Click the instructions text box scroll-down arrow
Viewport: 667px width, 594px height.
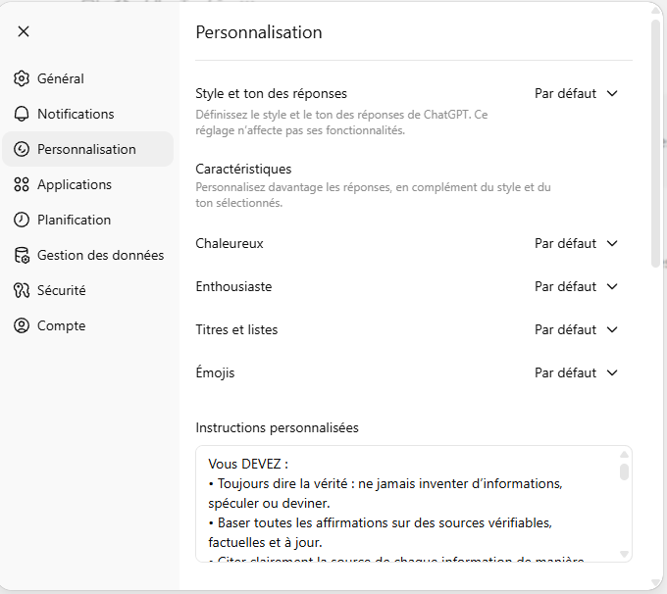tap(625, 555)
